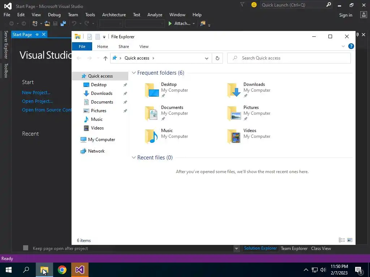Switch to the Class View tab

(321, 248)
